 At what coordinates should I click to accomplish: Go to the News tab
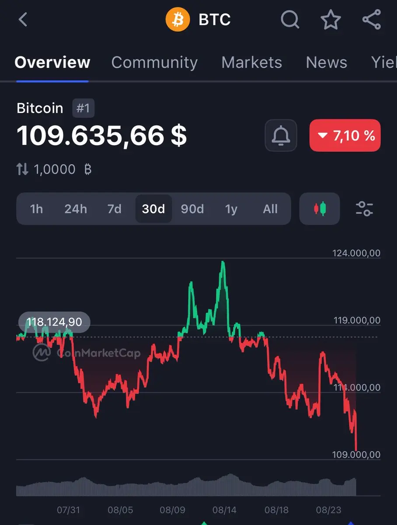[x=326, y=63]
